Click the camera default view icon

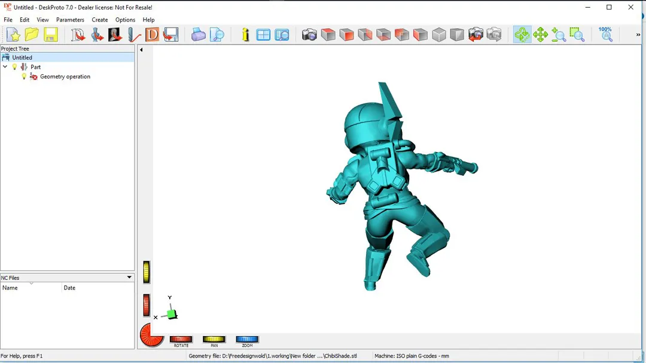pos(309,35)
